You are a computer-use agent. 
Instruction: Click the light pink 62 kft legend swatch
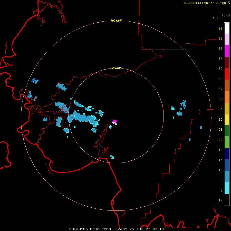[227, 40]
